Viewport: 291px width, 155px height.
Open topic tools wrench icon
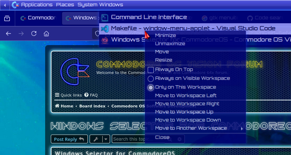[96, 139]
